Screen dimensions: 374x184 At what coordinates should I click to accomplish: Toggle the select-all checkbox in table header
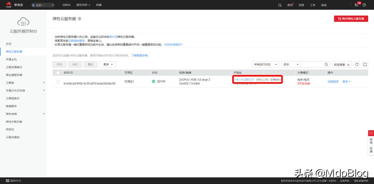coord(58,73)
